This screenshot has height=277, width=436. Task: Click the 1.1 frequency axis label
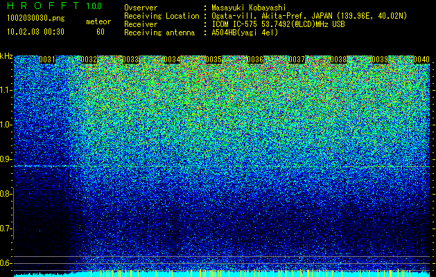tap(5, 91)
